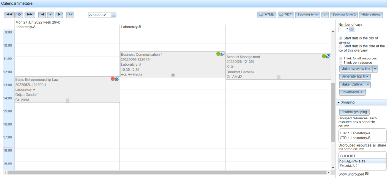Viewport: 387px width, 178px height.
Task: Export timetable as HTML
Action: coord(267,15)
